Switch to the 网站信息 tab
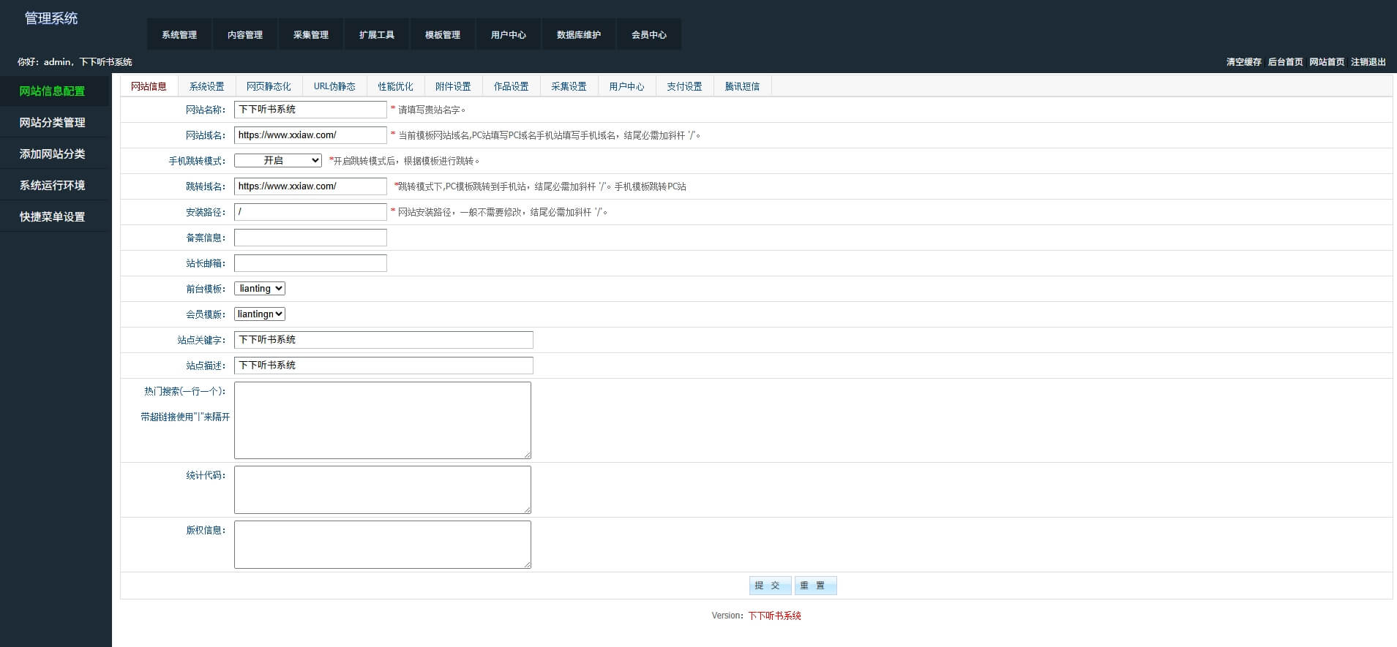 tap(149, 86)
